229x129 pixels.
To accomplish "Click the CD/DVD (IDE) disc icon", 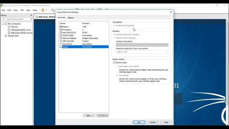I will [61, 35].
